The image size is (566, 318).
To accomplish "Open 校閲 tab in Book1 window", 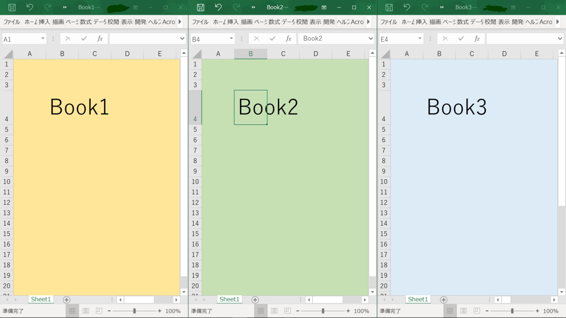I will (x=113, y=22).
